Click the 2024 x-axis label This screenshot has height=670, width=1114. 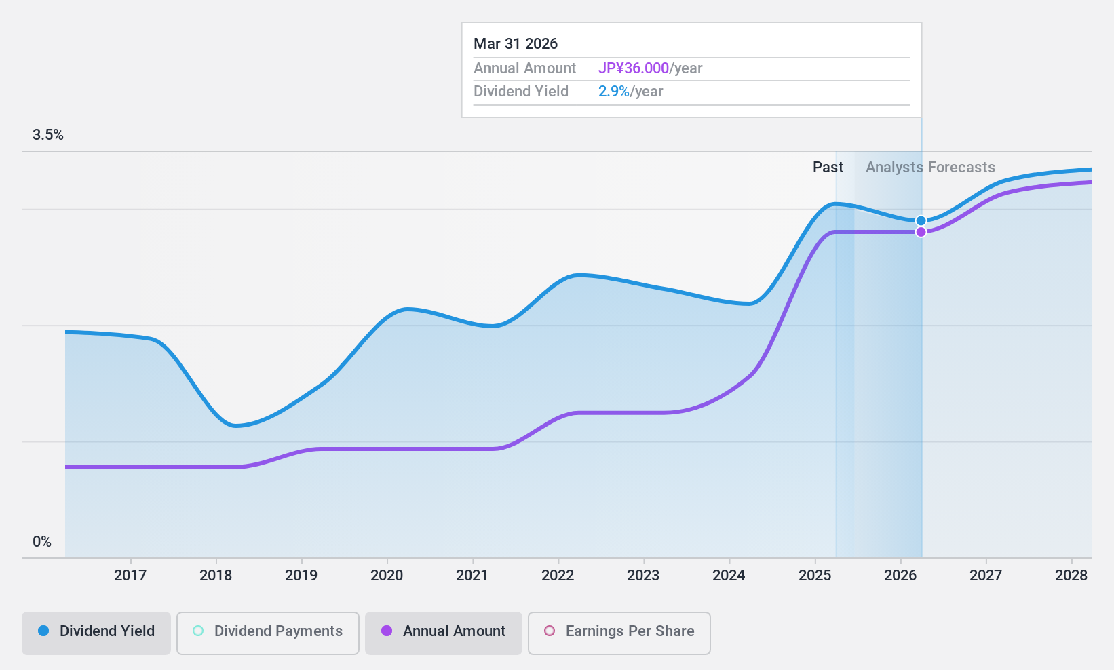tap(729, 576)
